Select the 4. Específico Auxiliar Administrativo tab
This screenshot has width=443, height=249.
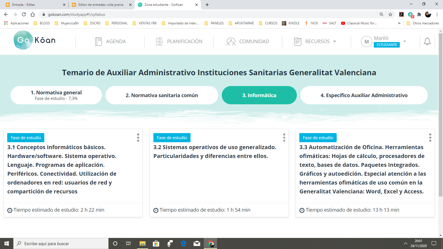(x=364, y=95)
